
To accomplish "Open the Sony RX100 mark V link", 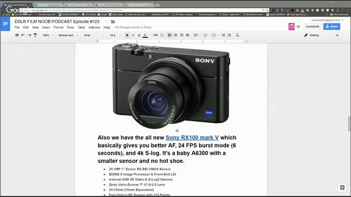I will click(x=192, y=137).
